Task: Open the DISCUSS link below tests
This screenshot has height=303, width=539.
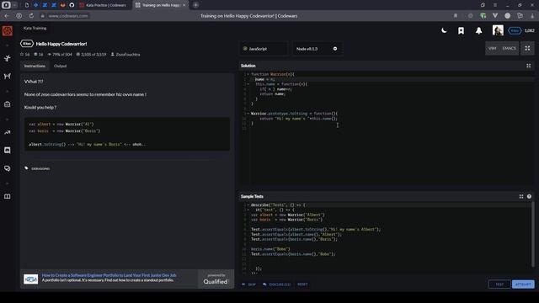Action: click(277, 284)
